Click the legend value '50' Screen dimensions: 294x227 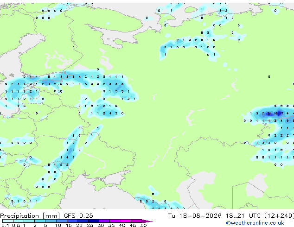click(x=143, y=225)
